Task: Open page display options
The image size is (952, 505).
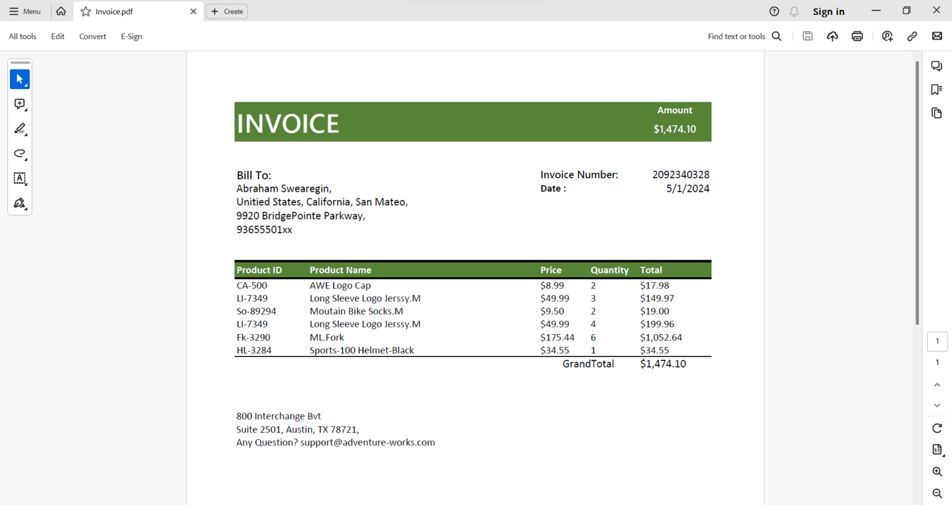Action: tap(937, 449)
